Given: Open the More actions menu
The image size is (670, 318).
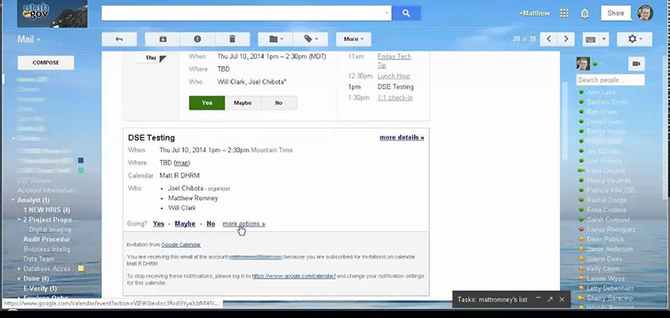Looking at the screenshot, I should point(353,39).
